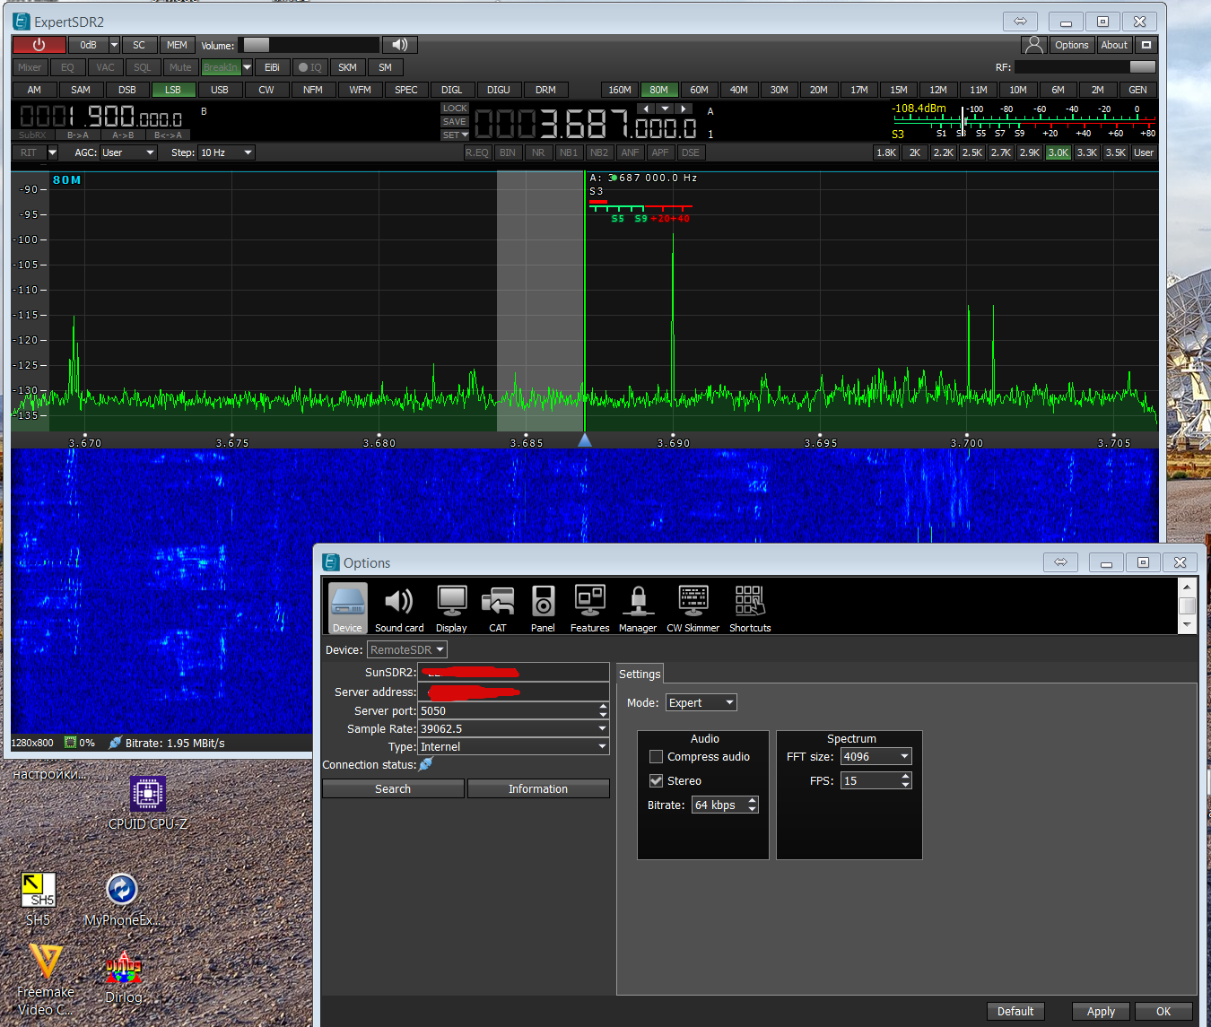Image resolution: width=1211 pixels, height=1027 pixels.
Task: Open SH5 desktop shortcut
Action: 39,900
